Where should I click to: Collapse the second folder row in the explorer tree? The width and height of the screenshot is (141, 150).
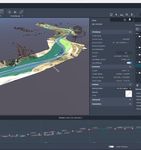(x=137, y=47)
